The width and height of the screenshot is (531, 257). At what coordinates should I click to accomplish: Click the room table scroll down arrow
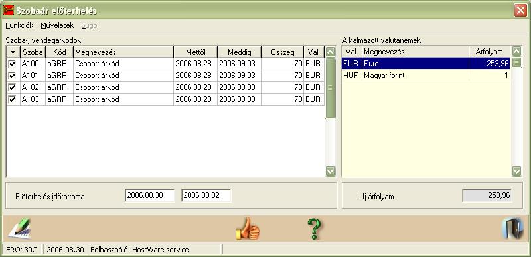point(330,172)
